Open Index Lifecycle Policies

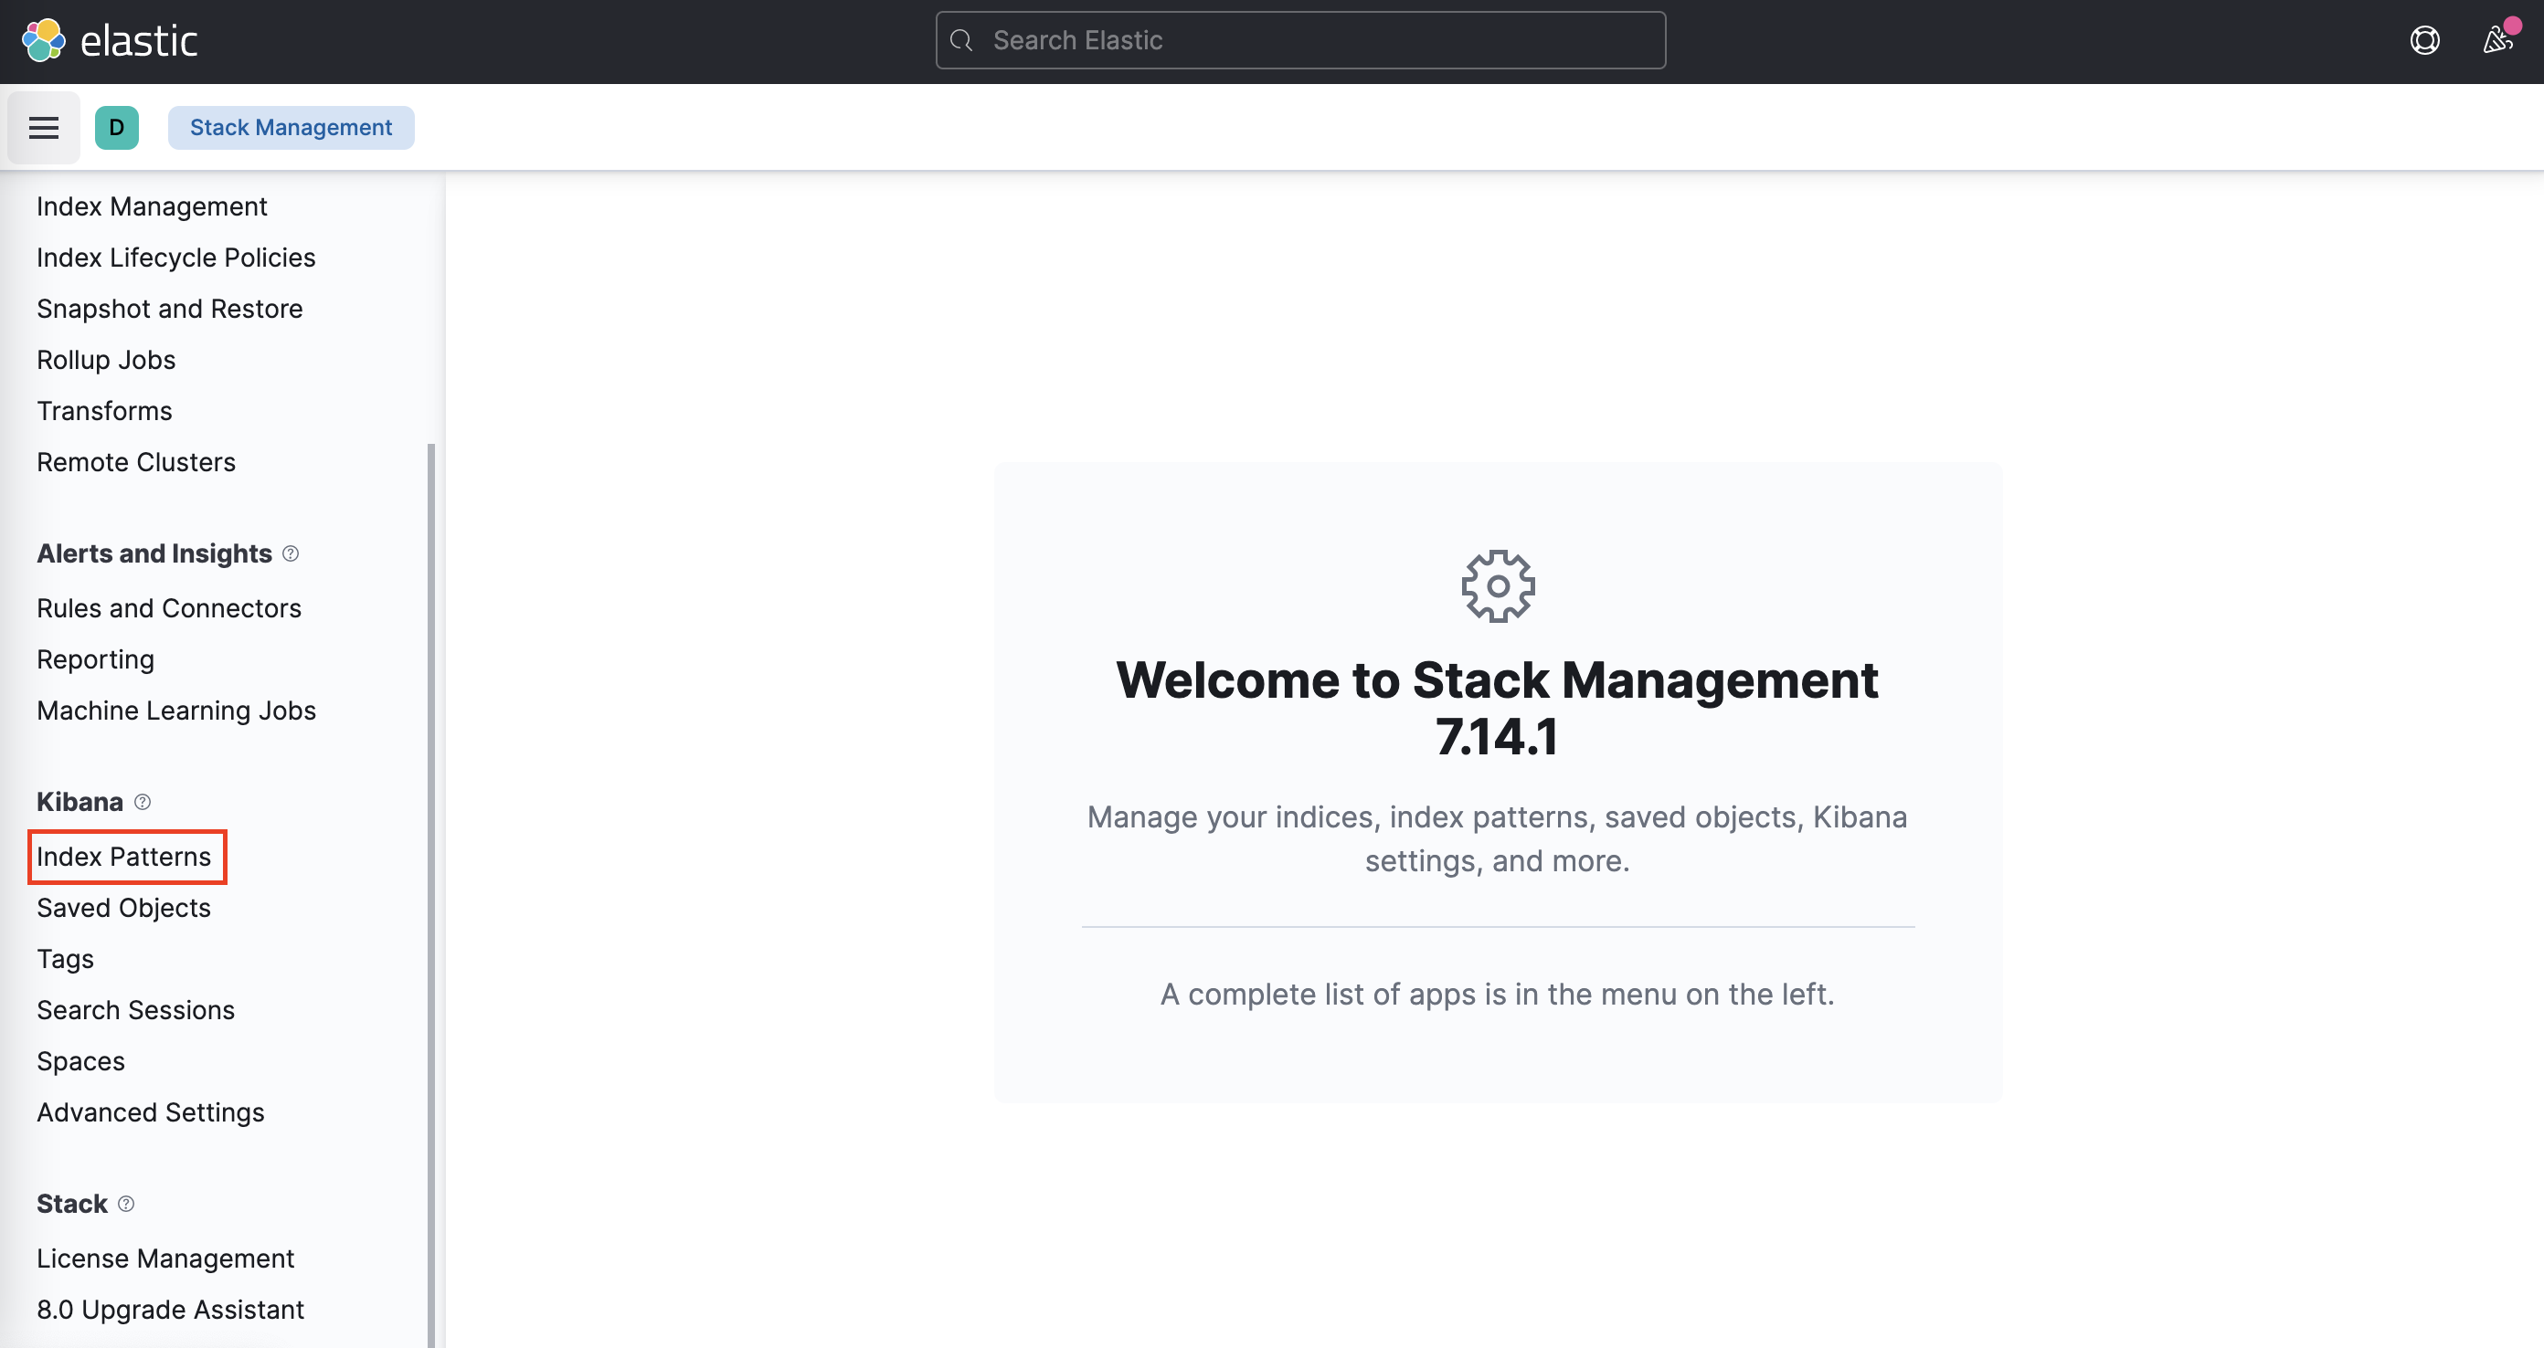[175, 258]
